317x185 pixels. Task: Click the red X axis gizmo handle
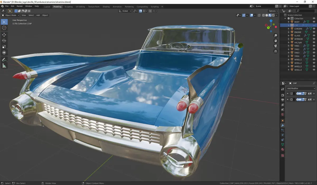point(266,25)
